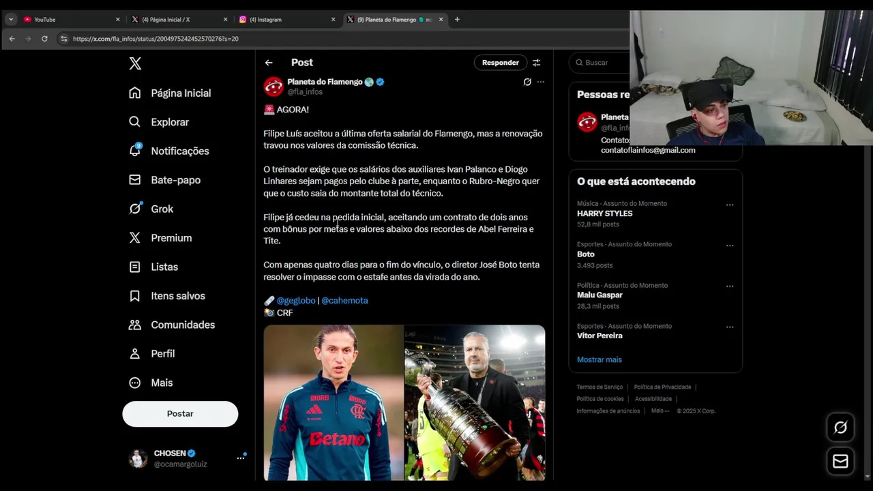Open Termos de Serviço link
Image resolution: width=873 pixels, height=491 pixels.
pyautogui.click(x=600, y=387)
